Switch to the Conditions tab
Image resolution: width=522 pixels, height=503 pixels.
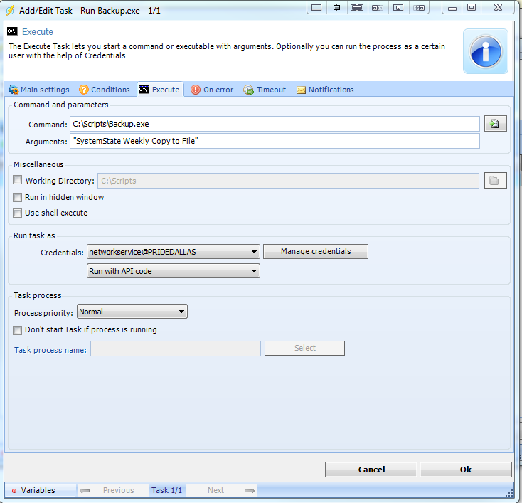tap(105, 90)
